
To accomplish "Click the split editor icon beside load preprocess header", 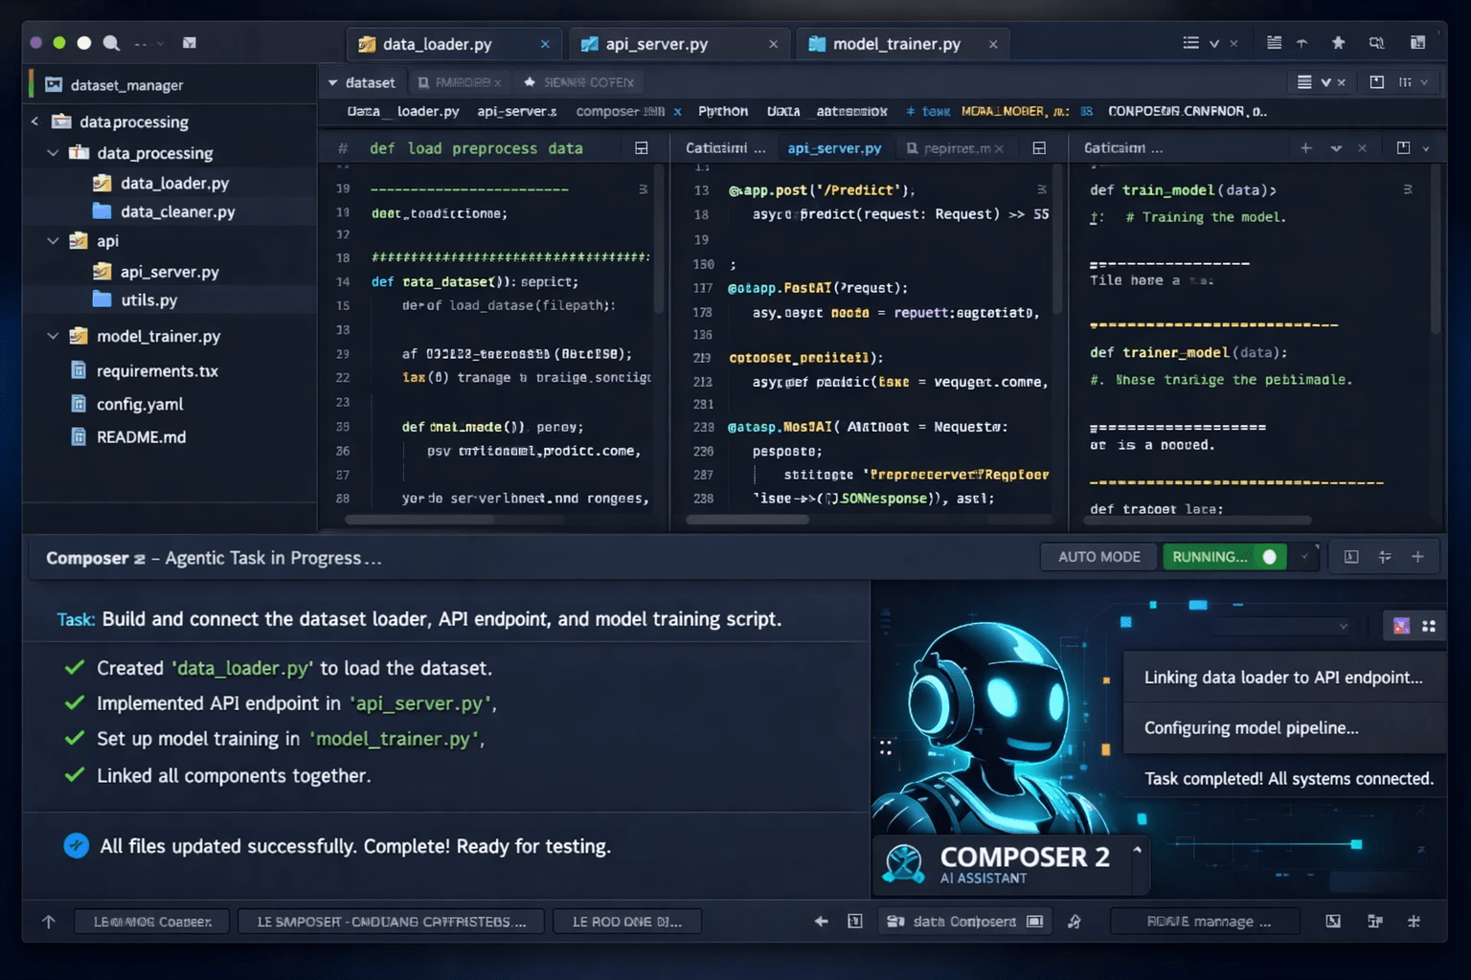I will (641, 148).
